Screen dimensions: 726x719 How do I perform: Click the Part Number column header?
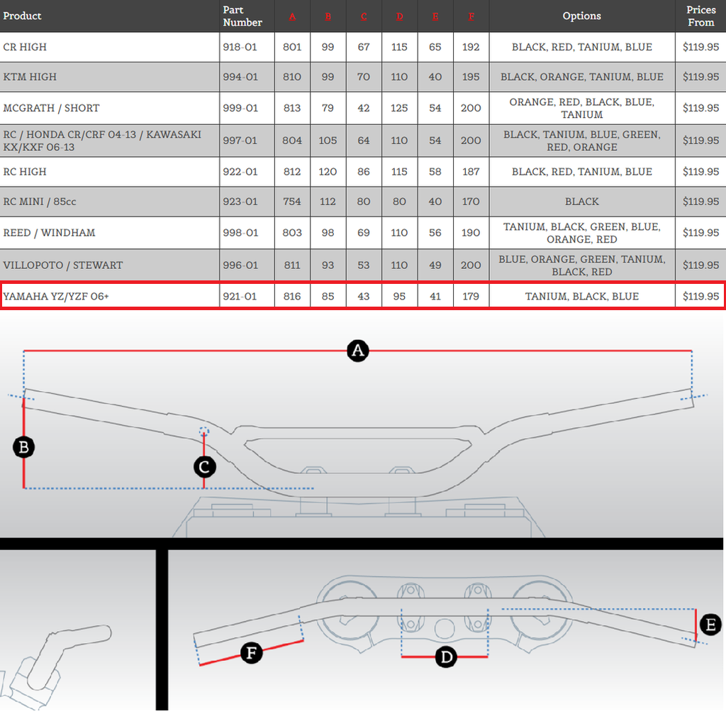tap(242, 16)
